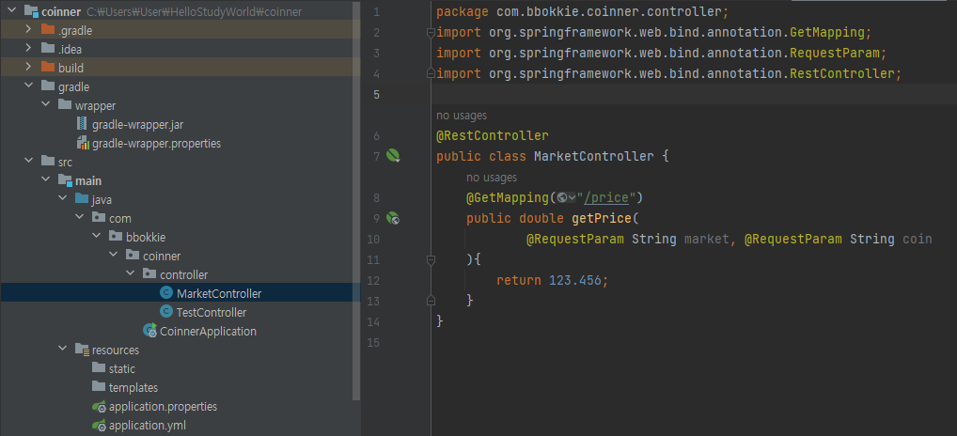The height and width of the screenshot is (436, 957).
Task: Click the fold marker at import line 4
Action: 431,74
